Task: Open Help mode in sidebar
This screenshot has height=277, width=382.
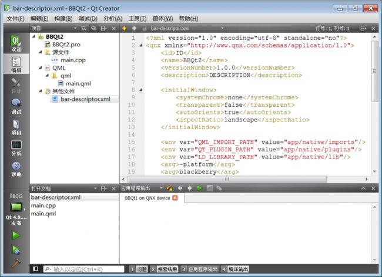Action: click(x=16, y=169)
